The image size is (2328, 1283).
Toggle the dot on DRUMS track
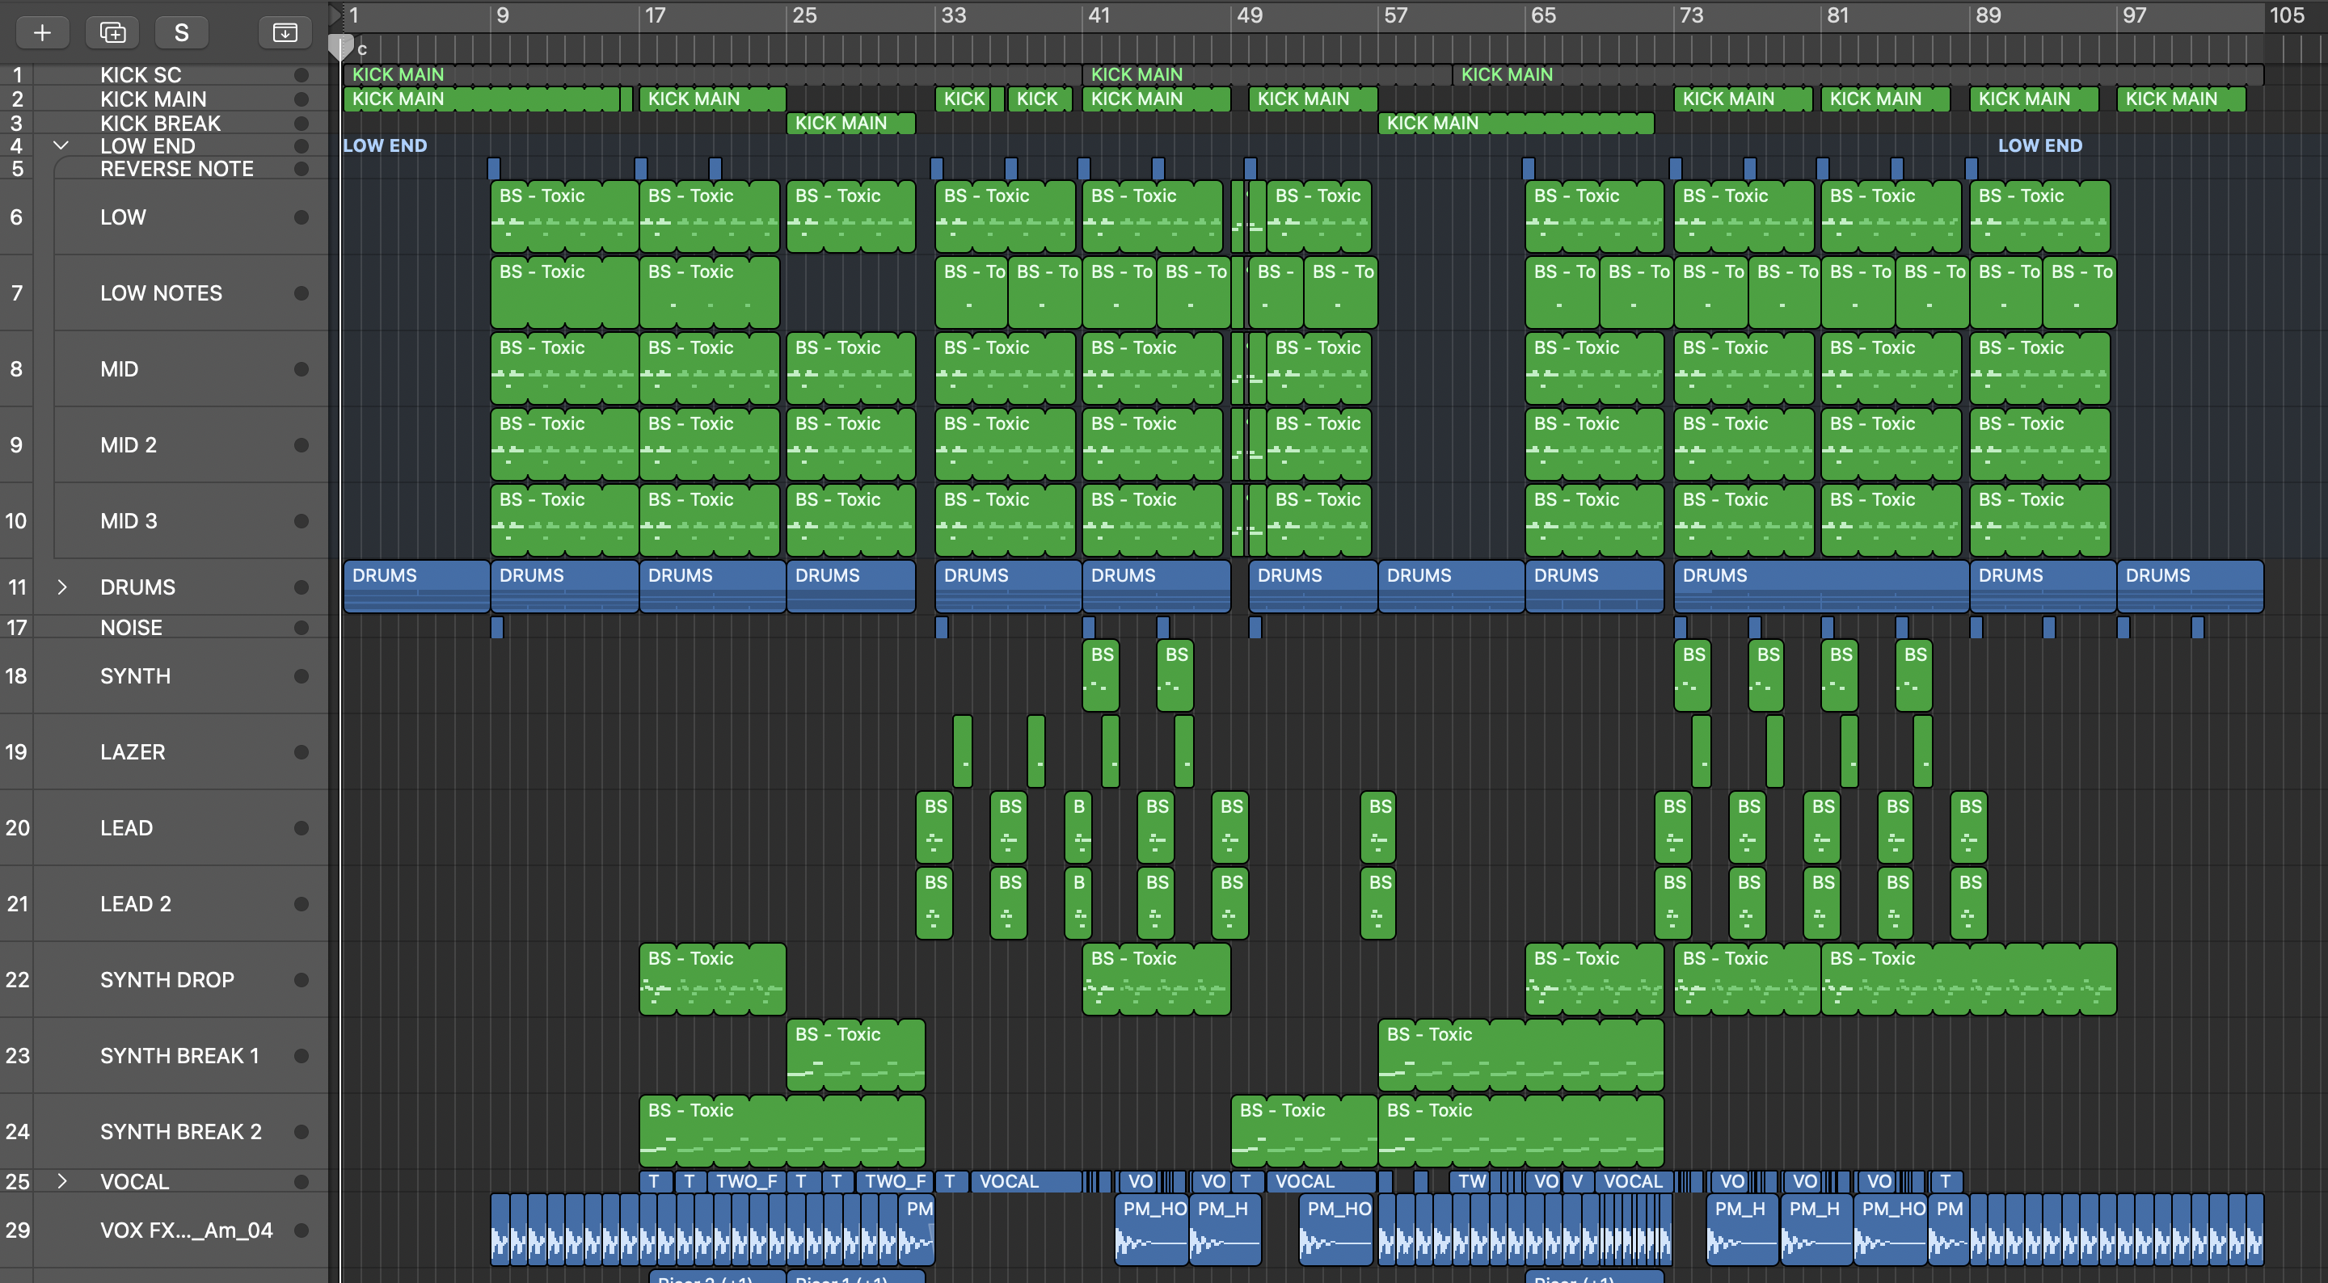point(301,587)
